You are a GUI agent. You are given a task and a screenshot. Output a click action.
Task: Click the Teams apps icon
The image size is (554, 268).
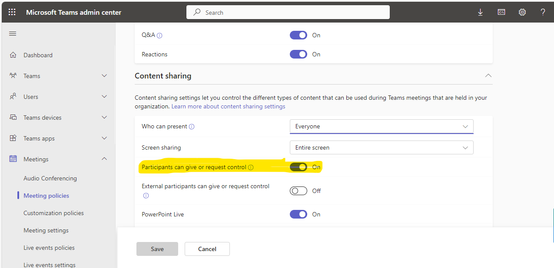(x=13, y=138)
